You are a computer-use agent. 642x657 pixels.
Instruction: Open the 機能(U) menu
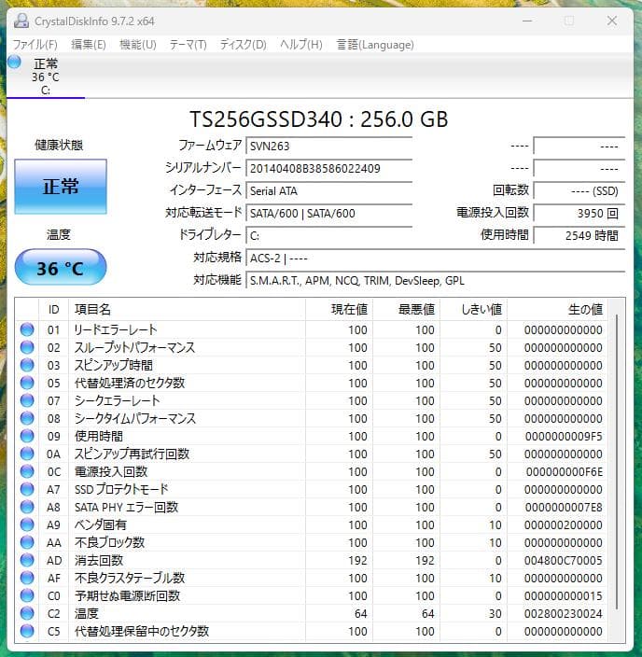(138, 45)
